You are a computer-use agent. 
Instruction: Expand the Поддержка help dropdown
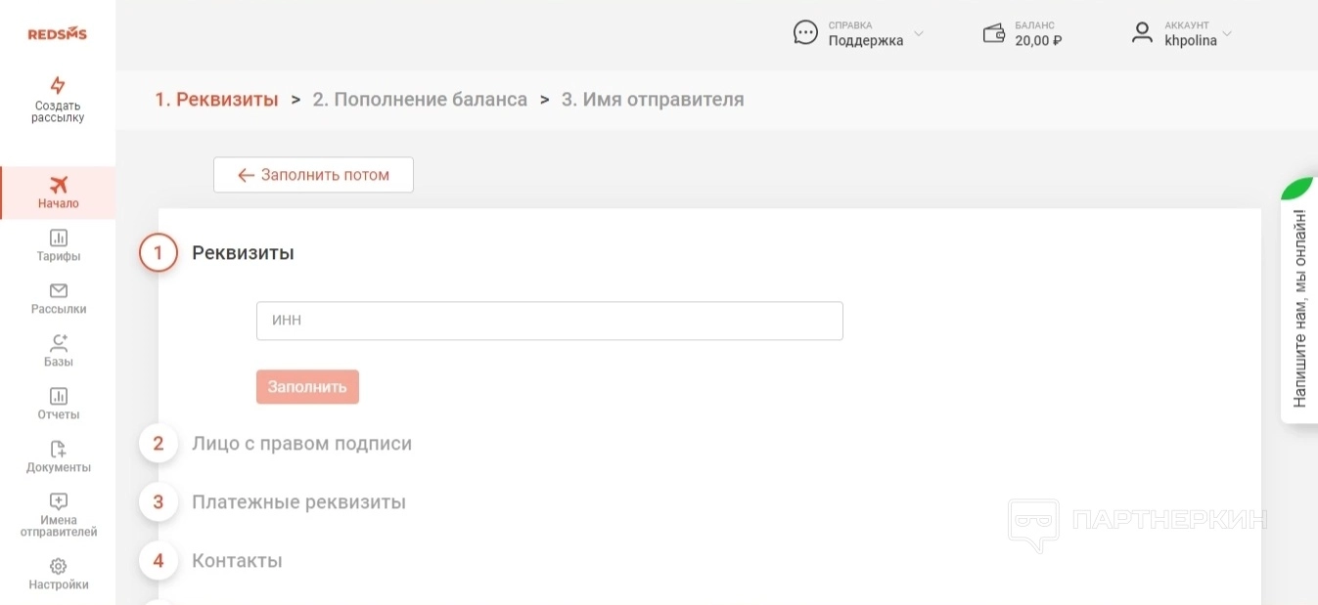918,34
